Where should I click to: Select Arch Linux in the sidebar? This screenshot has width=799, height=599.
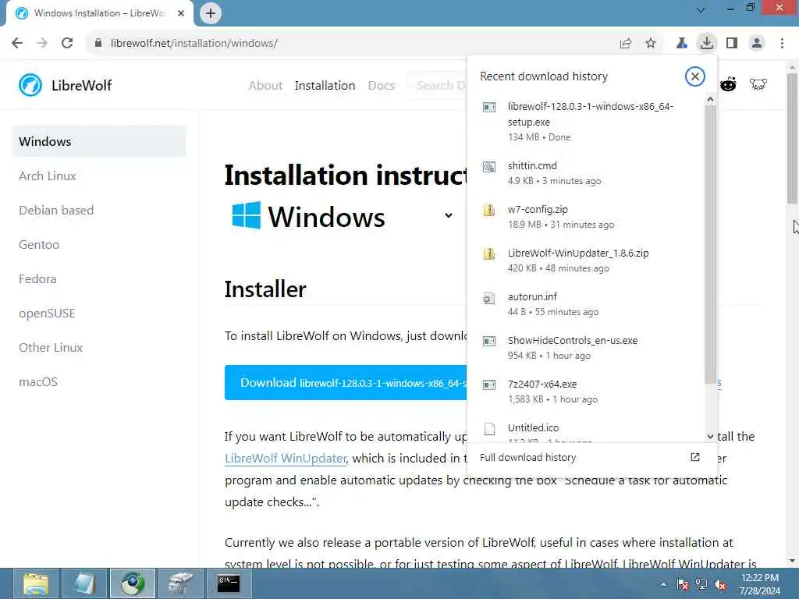tap(48, 175)
